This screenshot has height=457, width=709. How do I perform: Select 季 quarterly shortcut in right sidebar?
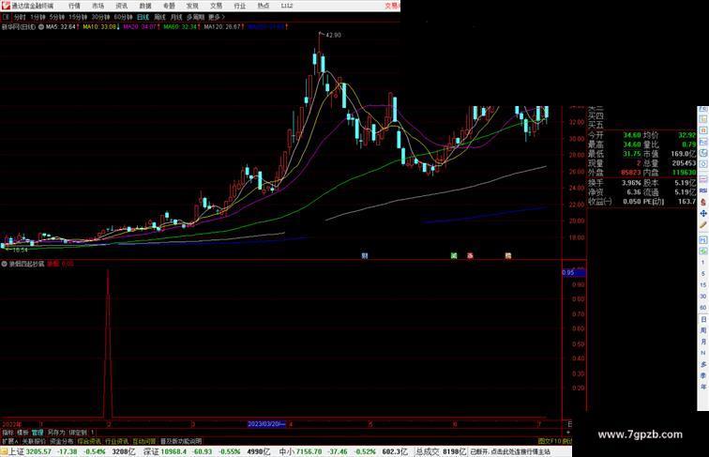tap(703, 375)
